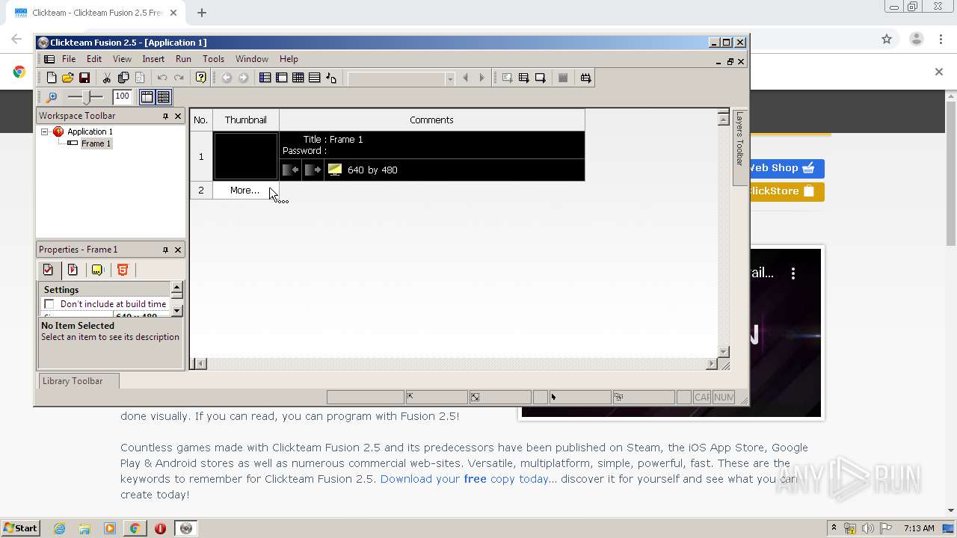Bookmark this page with star icon

point(887,39)
